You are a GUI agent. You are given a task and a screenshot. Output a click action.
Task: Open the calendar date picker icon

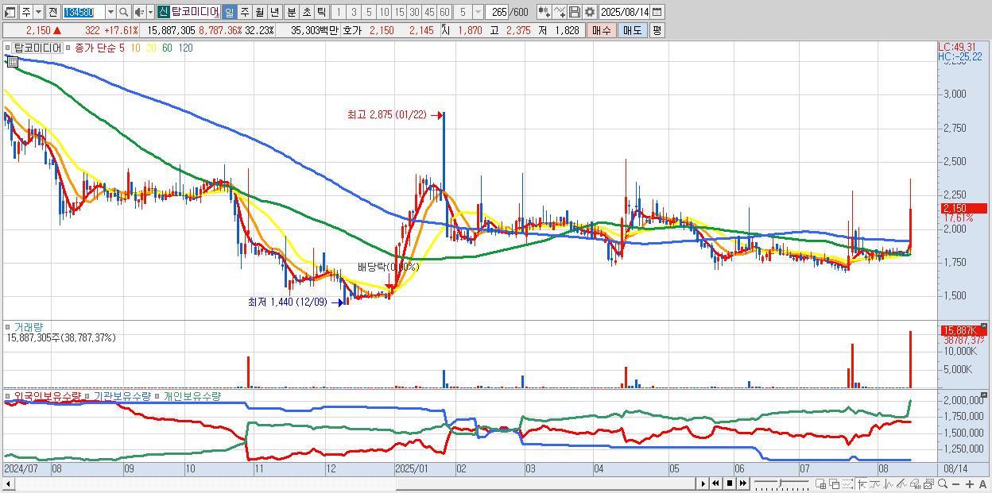tap(657, 12)
